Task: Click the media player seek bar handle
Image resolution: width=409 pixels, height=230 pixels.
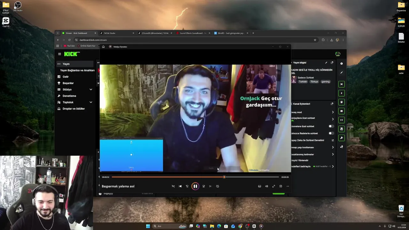Action: coord(224,177)
